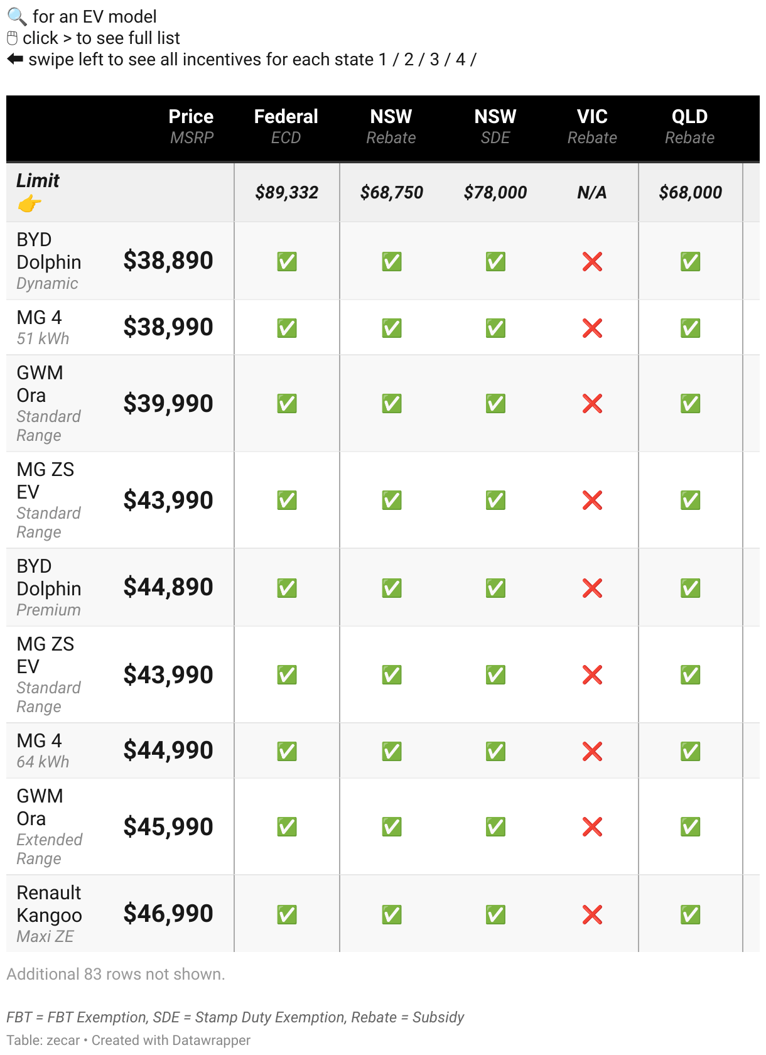Go to incentives page 3
This screenshot has width=766, height=1055.
tap(434, 60)
